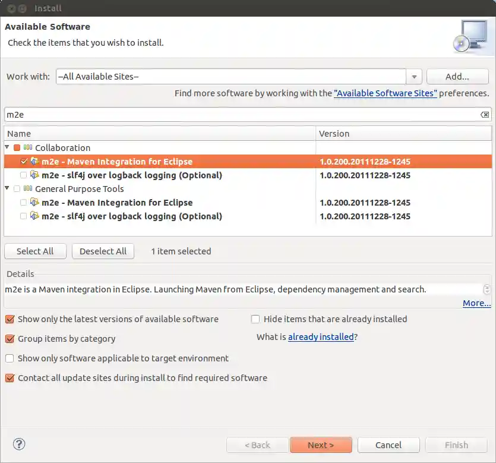
Task: Open the Work with site dropdown
Action: tap(414, 76)
